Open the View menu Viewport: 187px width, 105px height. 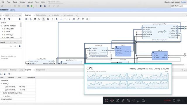pos(37,2)
